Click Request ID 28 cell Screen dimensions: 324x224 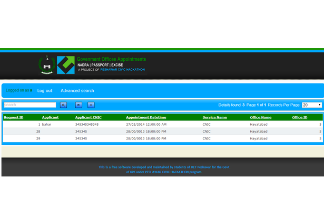38,132
